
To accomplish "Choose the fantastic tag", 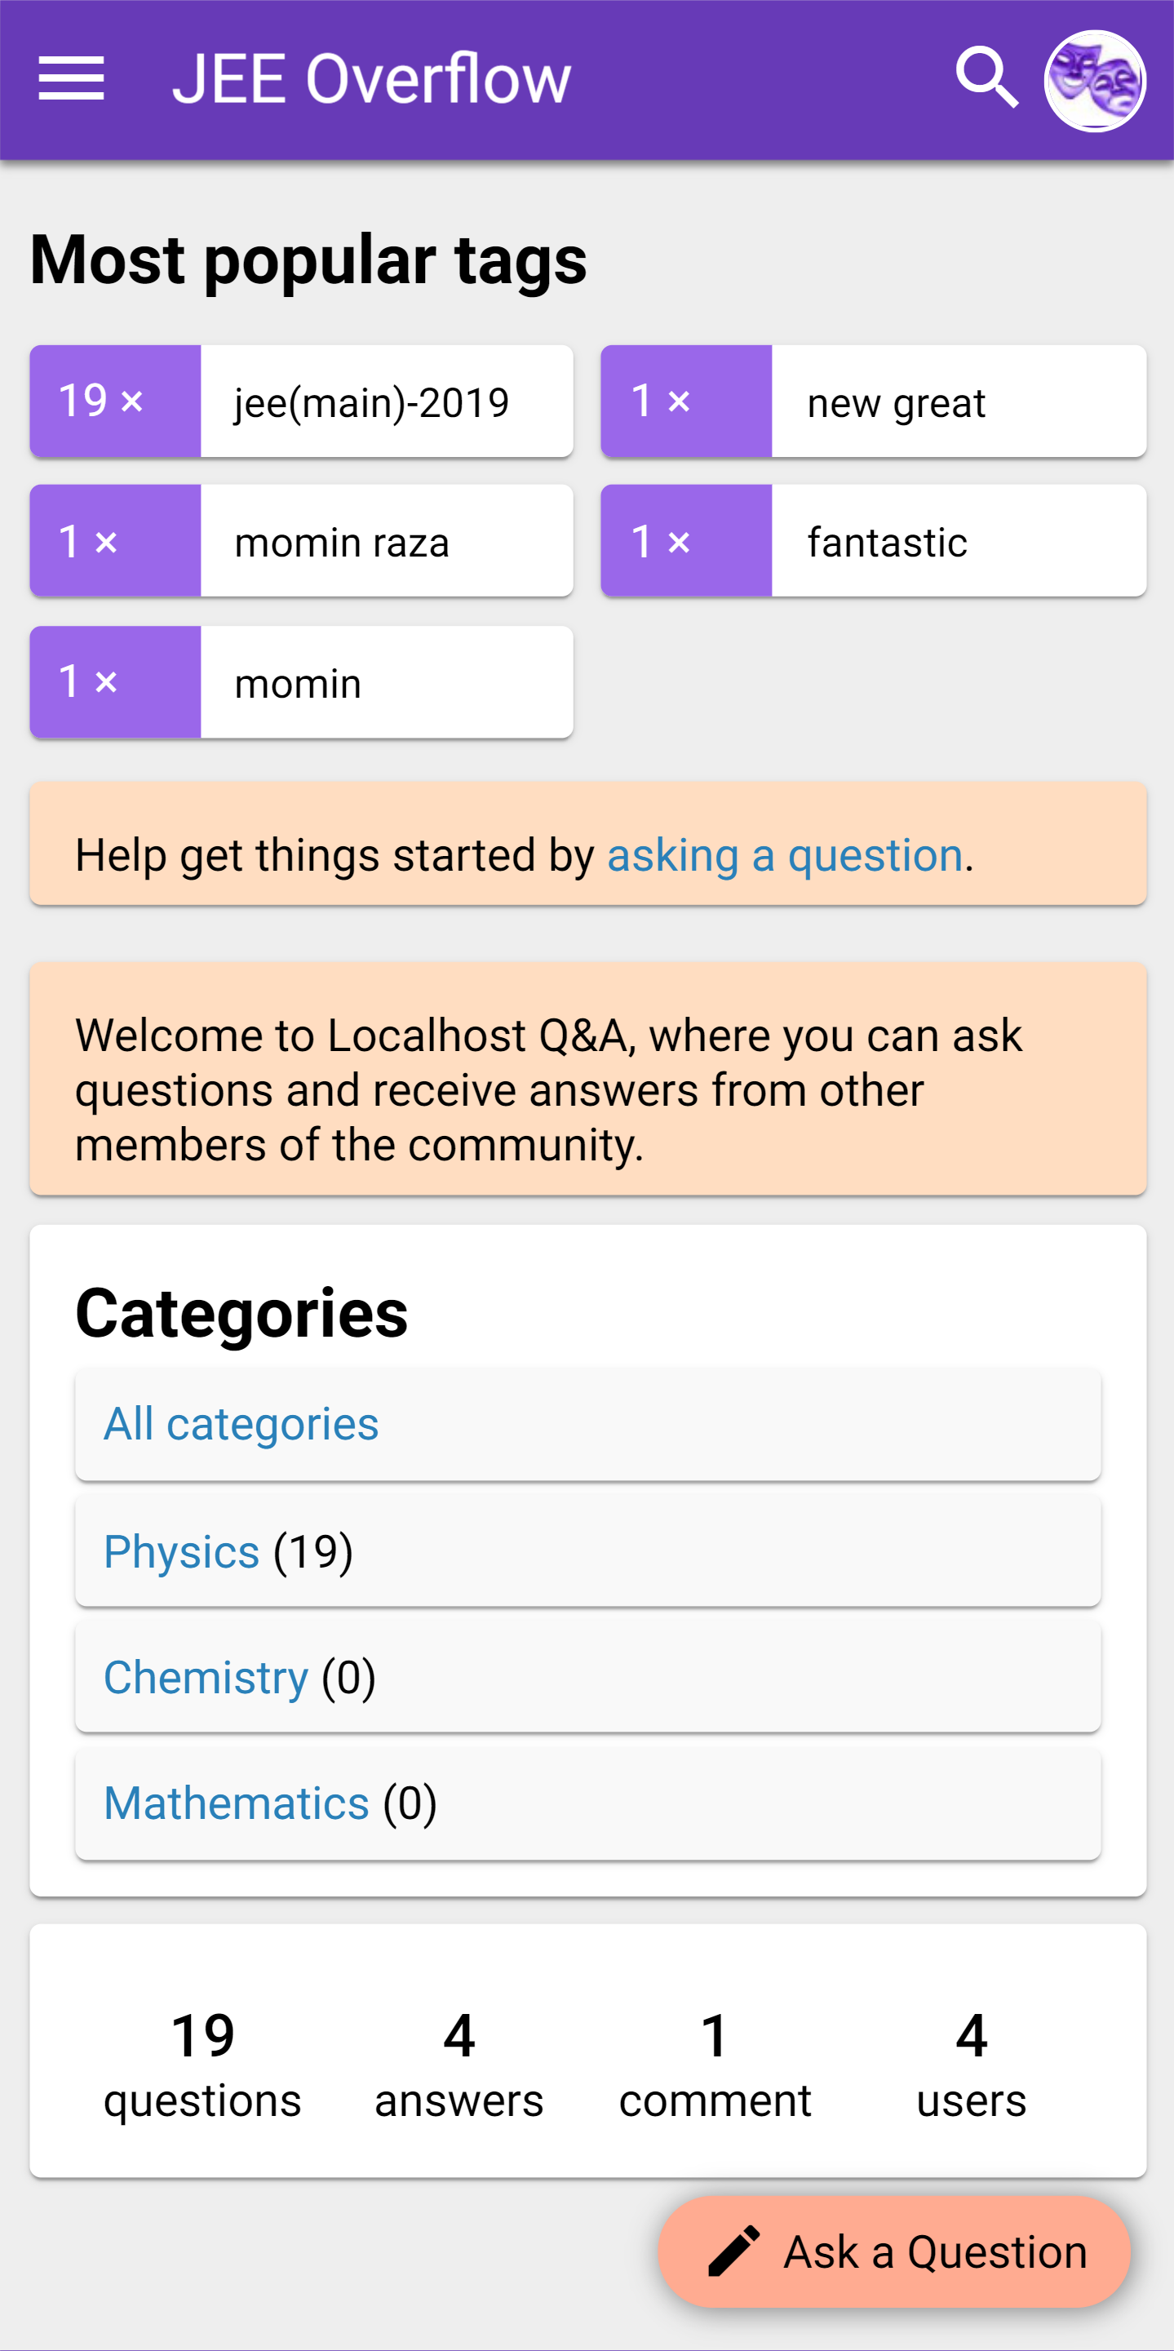I will (887, 542).
